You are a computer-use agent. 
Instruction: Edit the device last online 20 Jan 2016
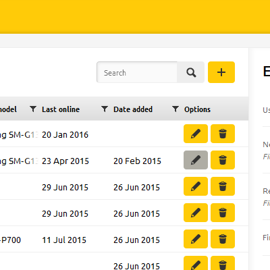(196, 134)
